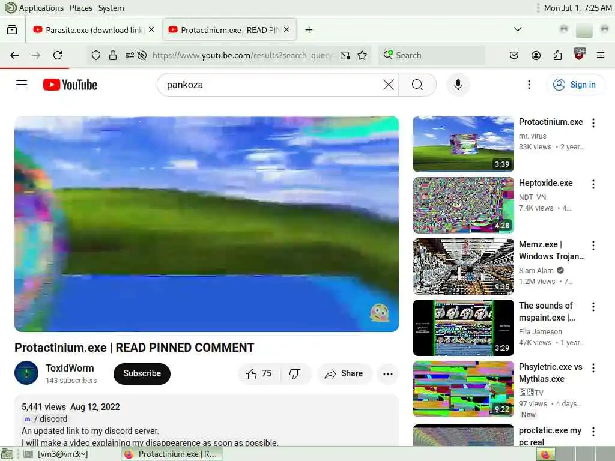Image resolution: width=615 pixels, height=461 pixels.
Task: Close the Protactinium.exe tab
Action: (x=286, y=30)
